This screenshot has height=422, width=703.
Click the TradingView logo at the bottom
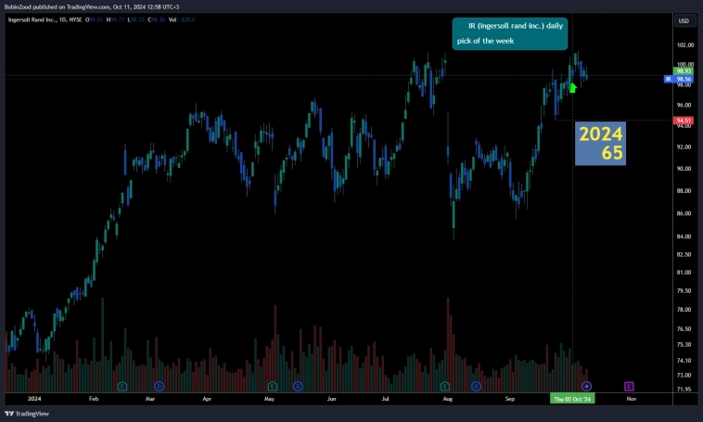pos(27,414)
